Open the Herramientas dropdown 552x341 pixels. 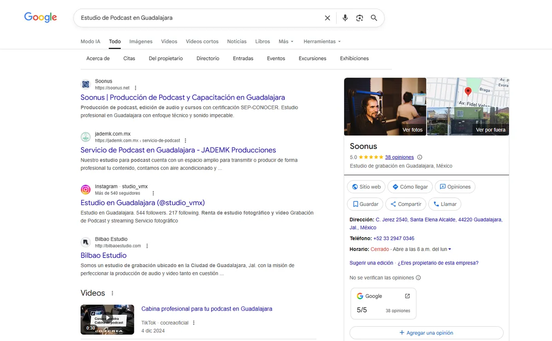[x=322, y=41]
